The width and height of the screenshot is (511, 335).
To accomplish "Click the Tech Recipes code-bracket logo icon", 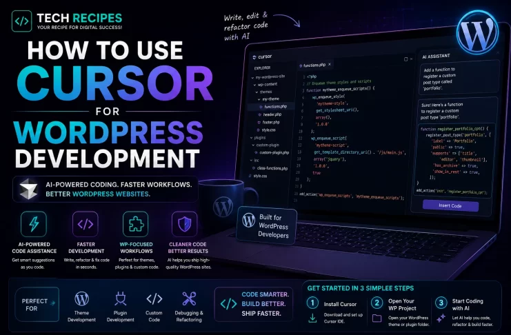I will pyautogui.click(x=22, y=21).
